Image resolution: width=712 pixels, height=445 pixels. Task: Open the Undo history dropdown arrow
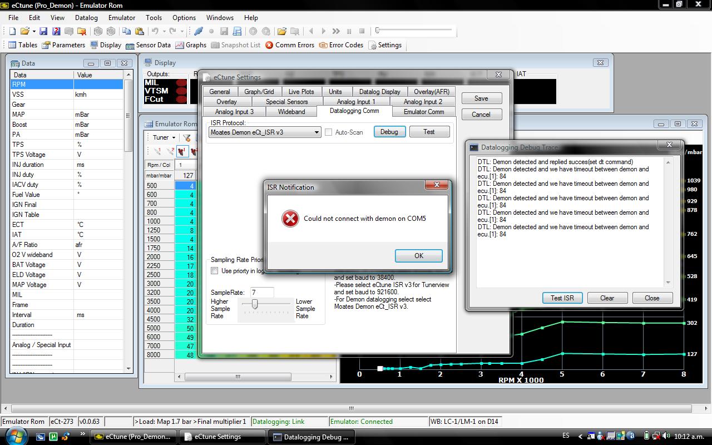point(164,31)
